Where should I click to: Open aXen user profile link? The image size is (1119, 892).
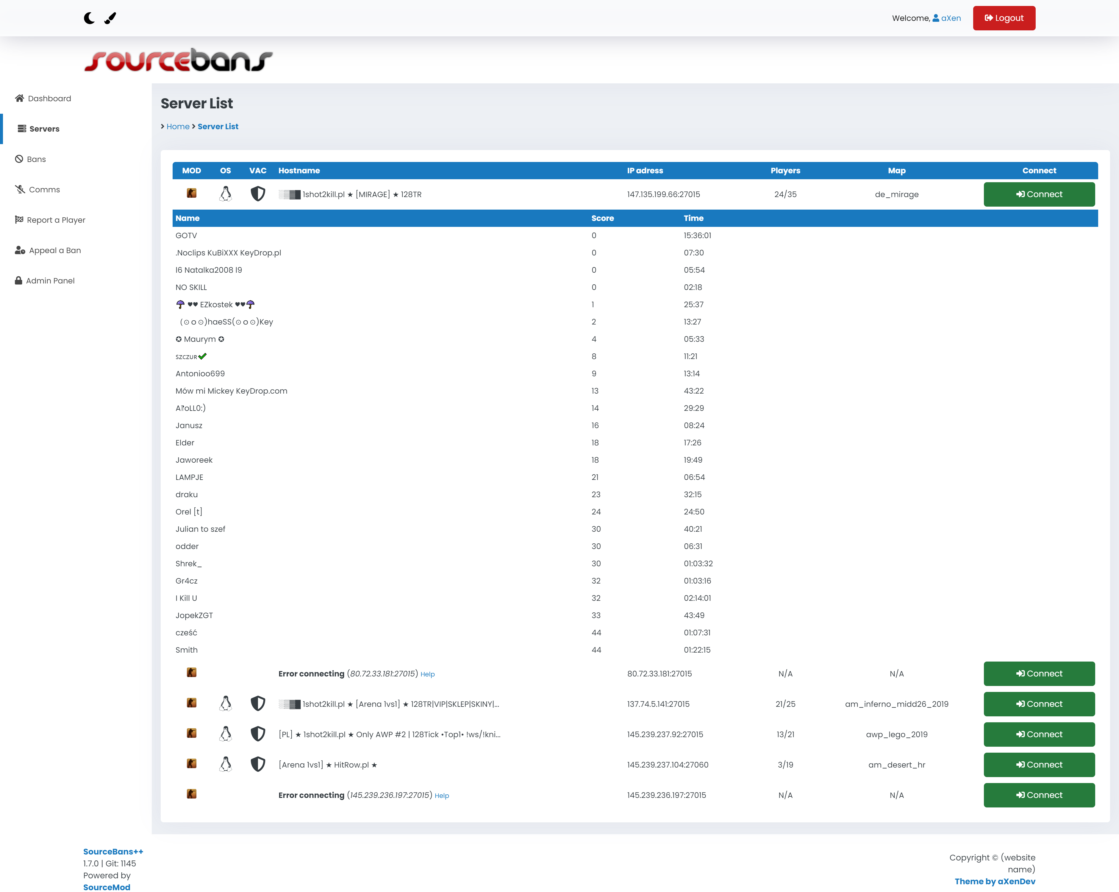click(950, 18)
